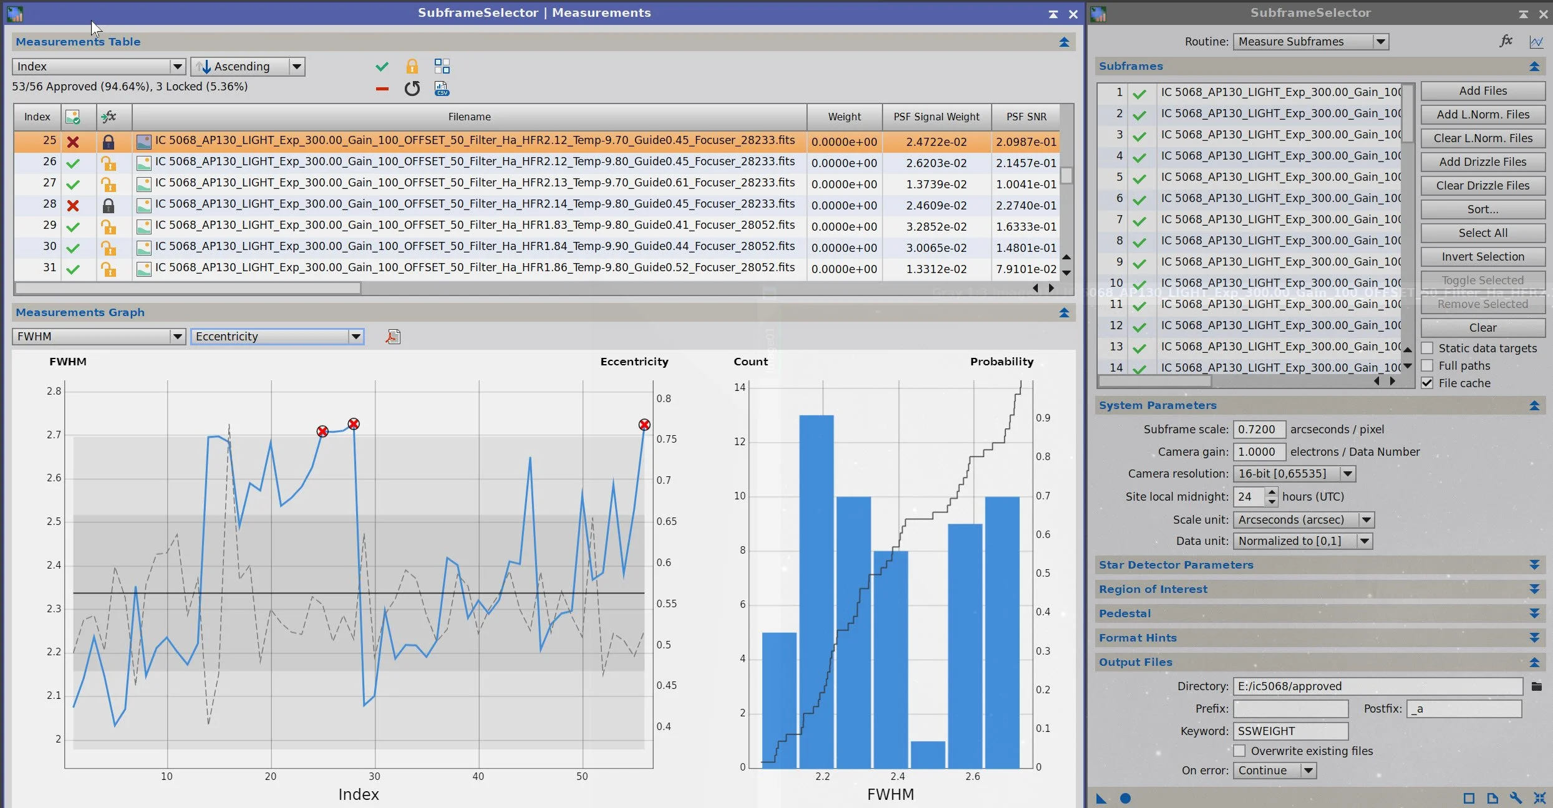Click the Invert Selection button

click(x=1482, y=257)
